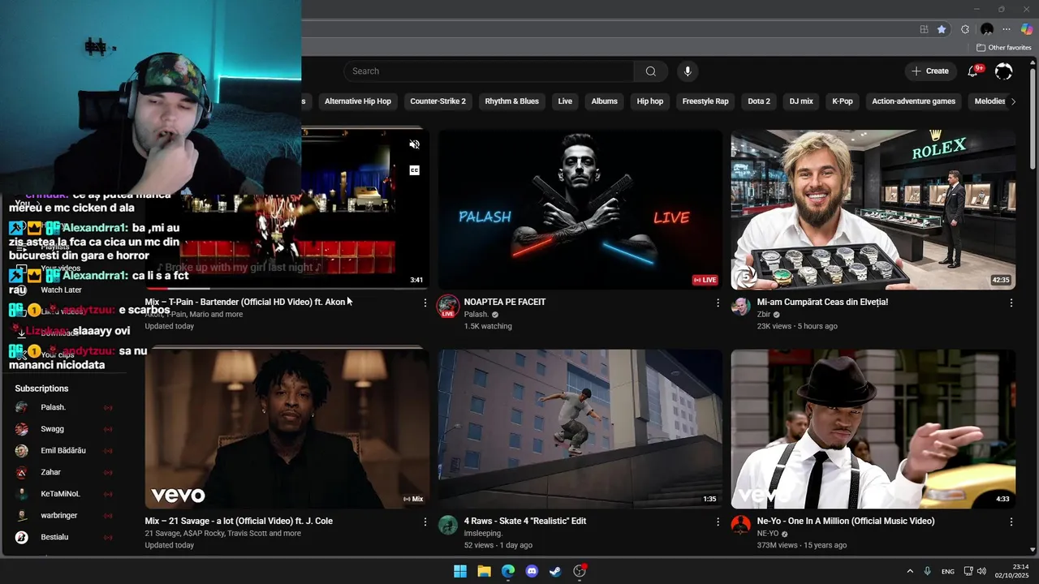Image resolution: width=1039 pixels, height=584 pixels.
Task: Open Edge Extensions puzzle icon
Action: [x=965, y=29]
